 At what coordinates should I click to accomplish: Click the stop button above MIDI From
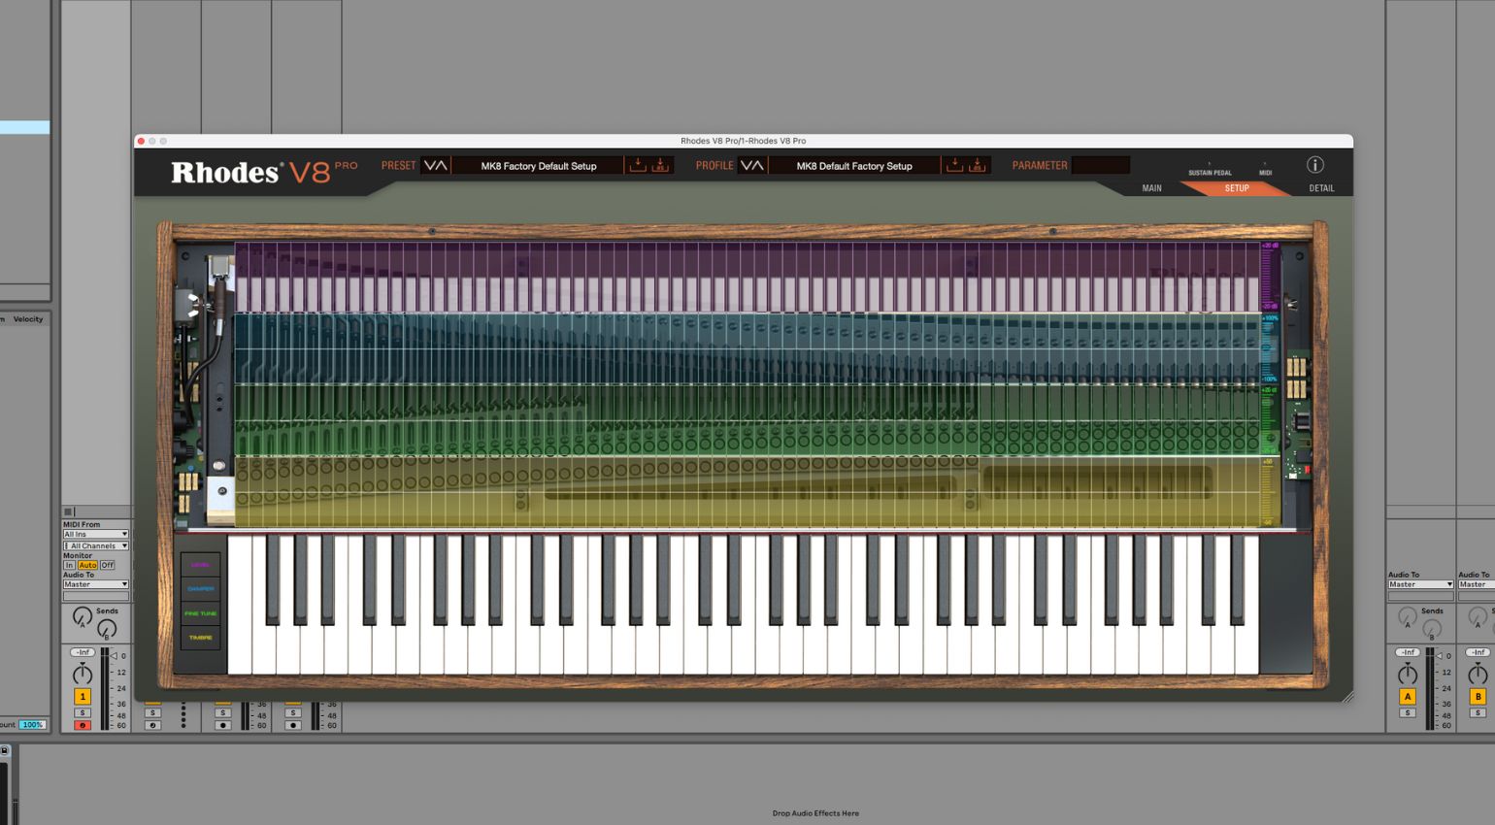68,511
